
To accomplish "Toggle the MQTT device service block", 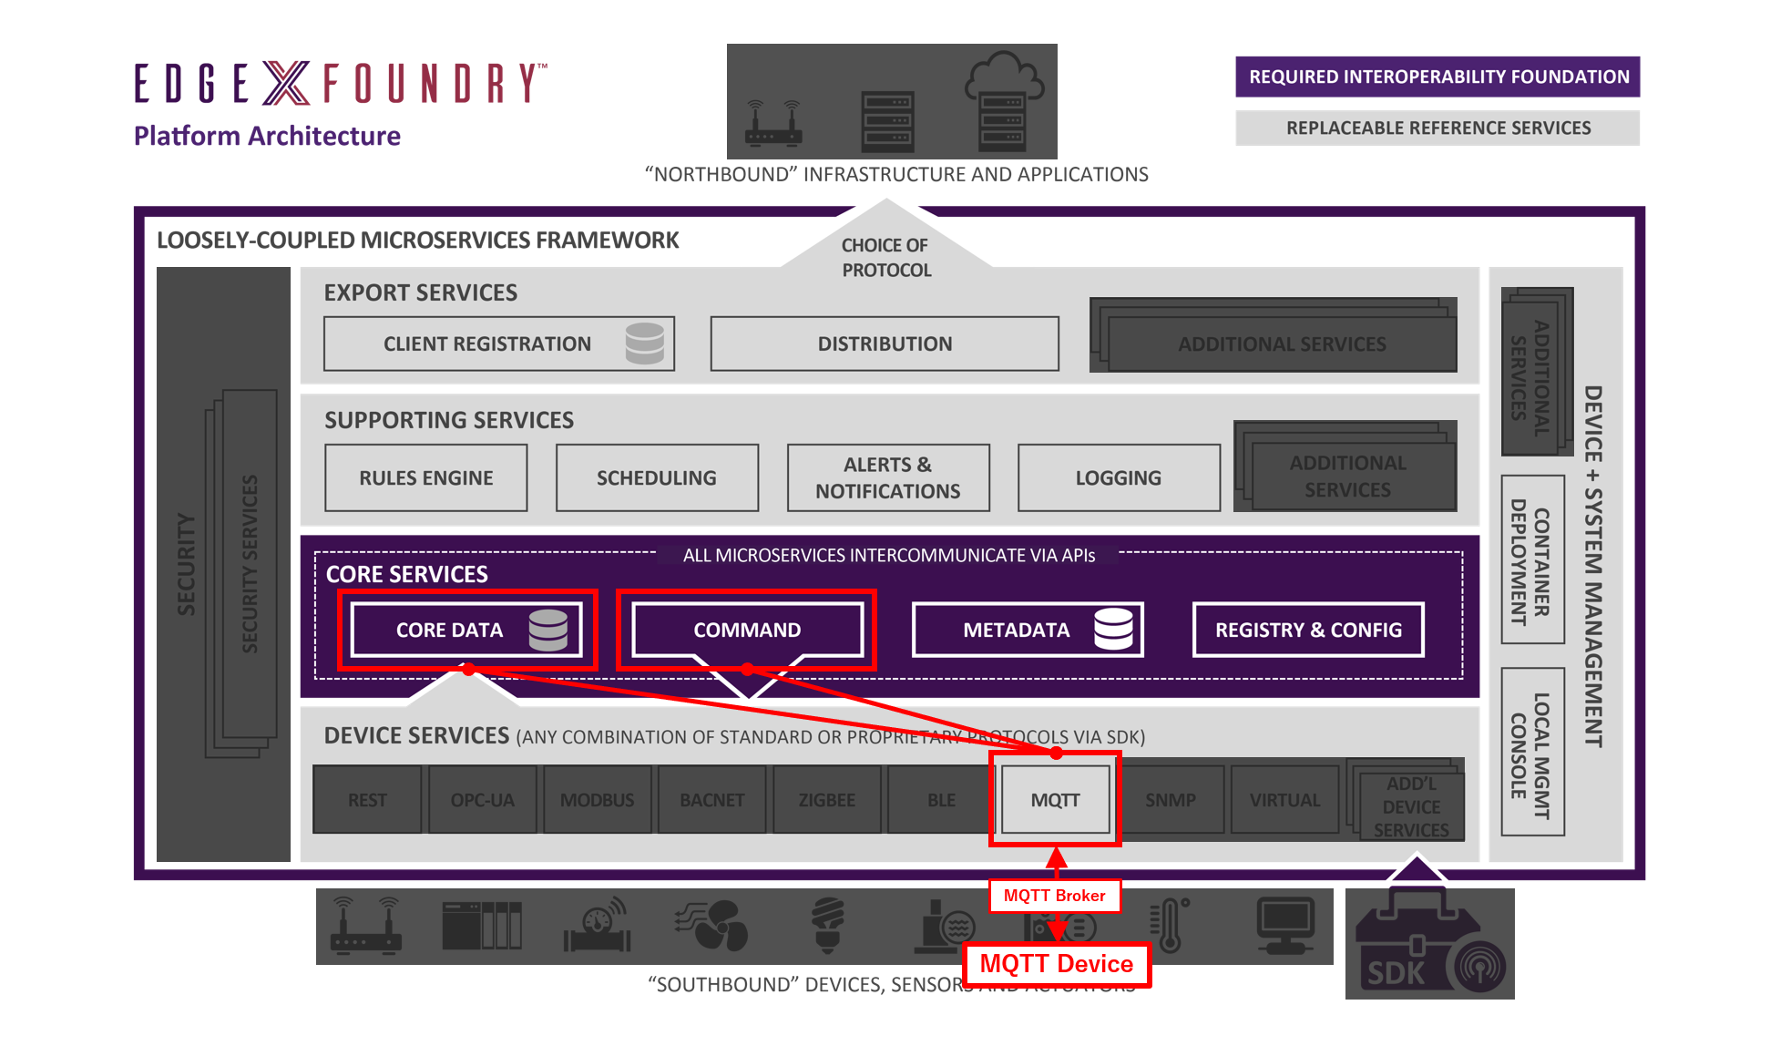I will pyautogui.click(x=1054, y=799).
